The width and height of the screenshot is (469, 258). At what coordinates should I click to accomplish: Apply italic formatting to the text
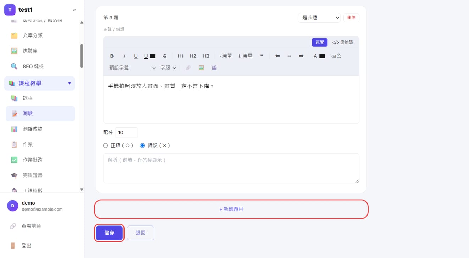coord(124,56)
